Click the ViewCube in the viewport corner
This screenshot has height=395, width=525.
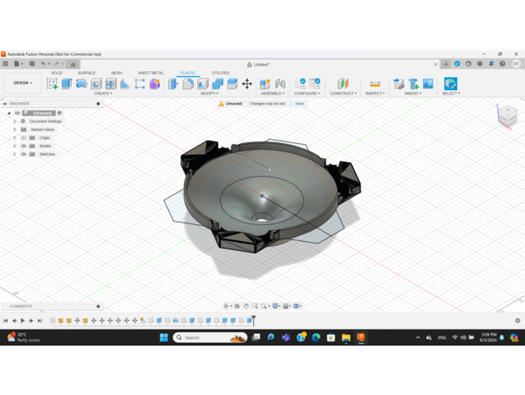507,116
